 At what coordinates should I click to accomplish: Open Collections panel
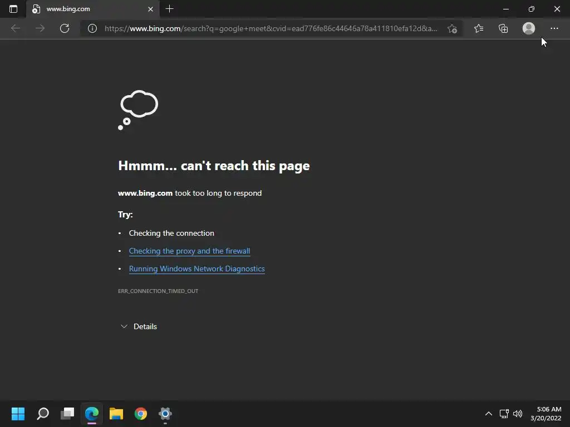coord(503,28)
